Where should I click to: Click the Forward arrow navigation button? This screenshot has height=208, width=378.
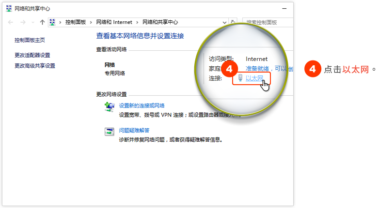pyautogui.click(x=23, y=22)
